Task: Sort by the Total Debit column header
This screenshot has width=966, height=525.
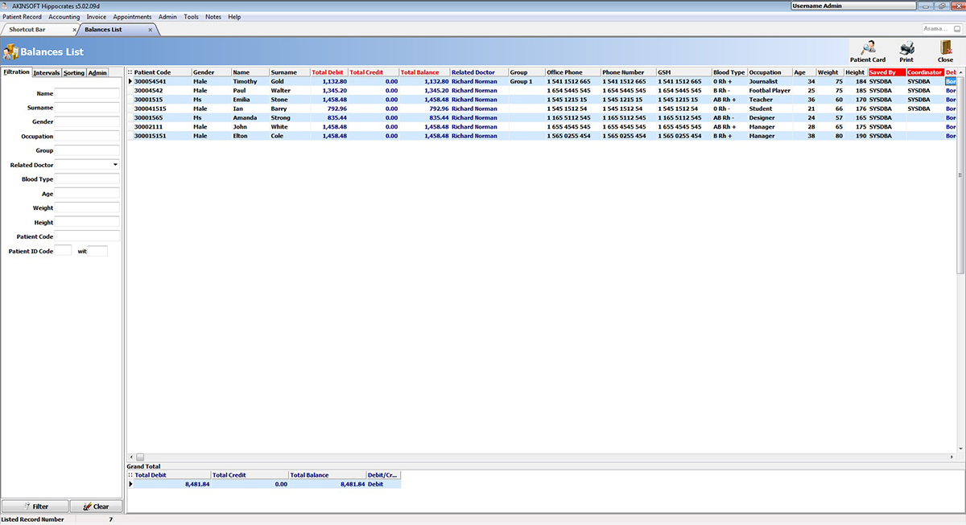Action: coord(329,72)
